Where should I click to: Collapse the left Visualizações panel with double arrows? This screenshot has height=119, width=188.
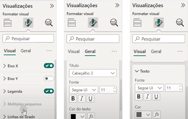52,6
